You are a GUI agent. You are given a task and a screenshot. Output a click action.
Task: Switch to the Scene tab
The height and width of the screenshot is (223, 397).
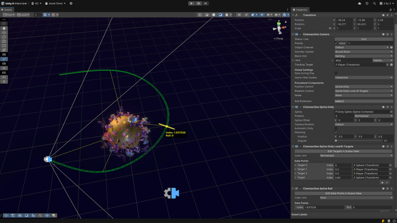7,9
